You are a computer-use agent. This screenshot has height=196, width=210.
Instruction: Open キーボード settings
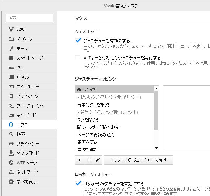(x=30, y=115)
